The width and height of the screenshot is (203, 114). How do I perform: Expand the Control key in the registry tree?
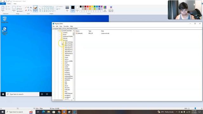point(60,33)
